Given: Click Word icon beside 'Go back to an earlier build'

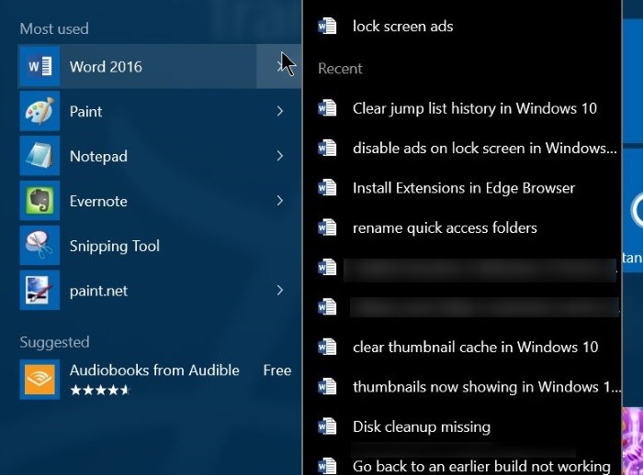Looking at the screenshot, I should coord(327,466).
